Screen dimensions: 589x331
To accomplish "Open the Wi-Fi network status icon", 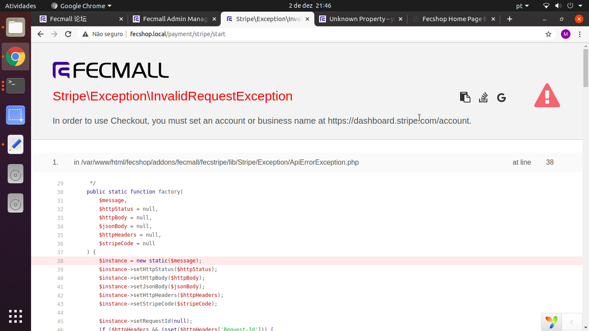I will [x=546, y=6].
